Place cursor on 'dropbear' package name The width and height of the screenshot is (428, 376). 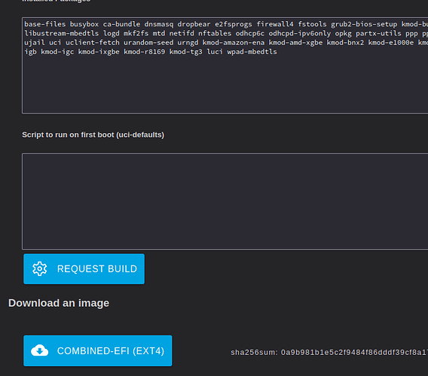[x=194, y=24]
